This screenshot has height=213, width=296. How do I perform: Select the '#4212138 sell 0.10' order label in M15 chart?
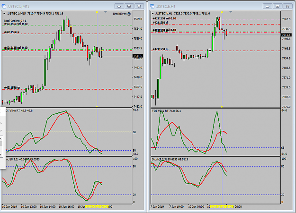[x=16, y=48]
